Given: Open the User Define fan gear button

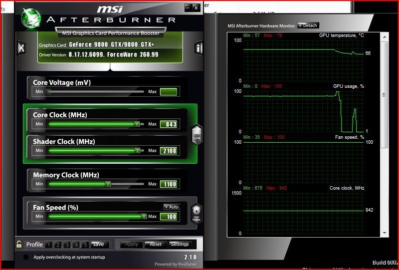Looking at the screenshot, I should point(197,214).
